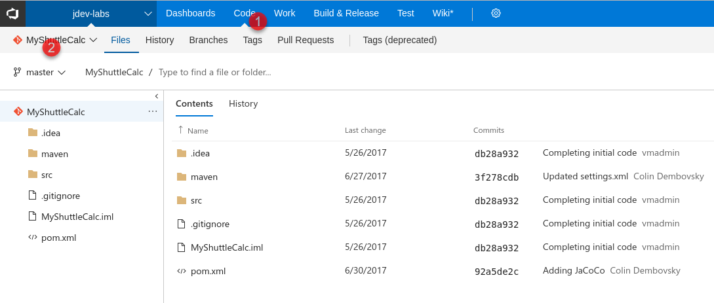
Task: Open commit 92a5de2c
Action: click(x=496, y=272)
